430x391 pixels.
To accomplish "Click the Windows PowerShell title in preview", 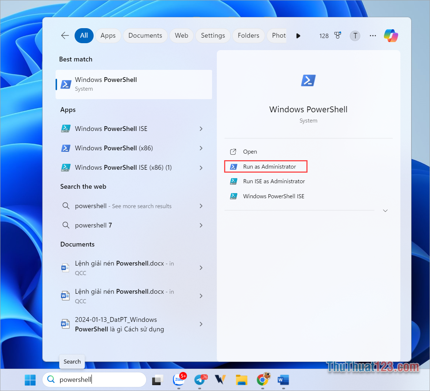I will coord(308,109).
